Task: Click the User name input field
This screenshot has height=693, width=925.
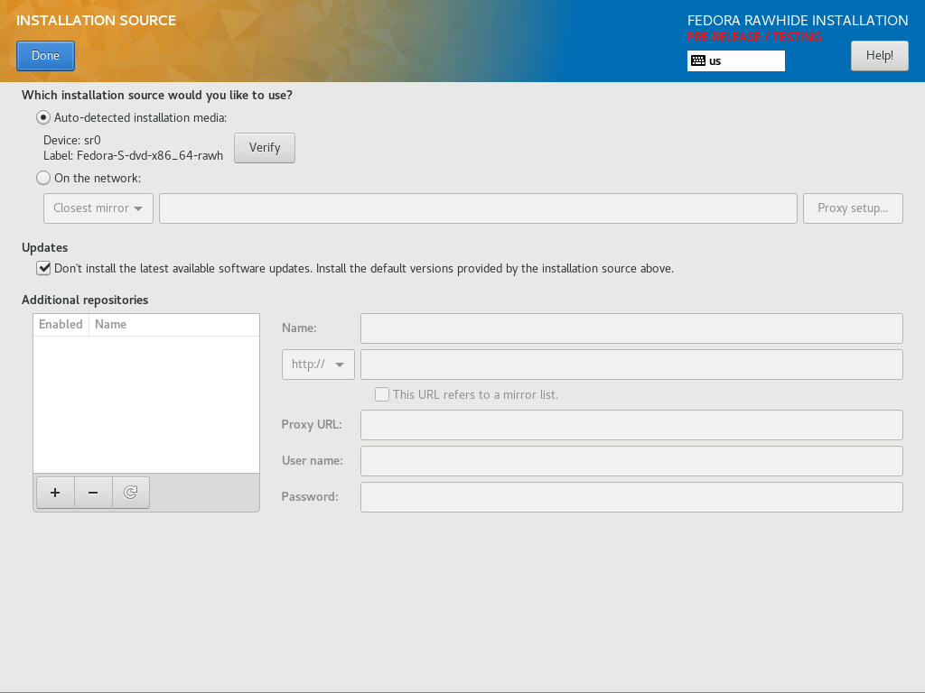Action: point(631,461)
